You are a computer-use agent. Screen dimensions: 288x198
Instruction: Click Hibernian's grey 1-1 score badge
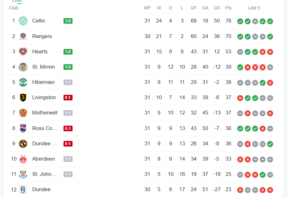(68, 82)
